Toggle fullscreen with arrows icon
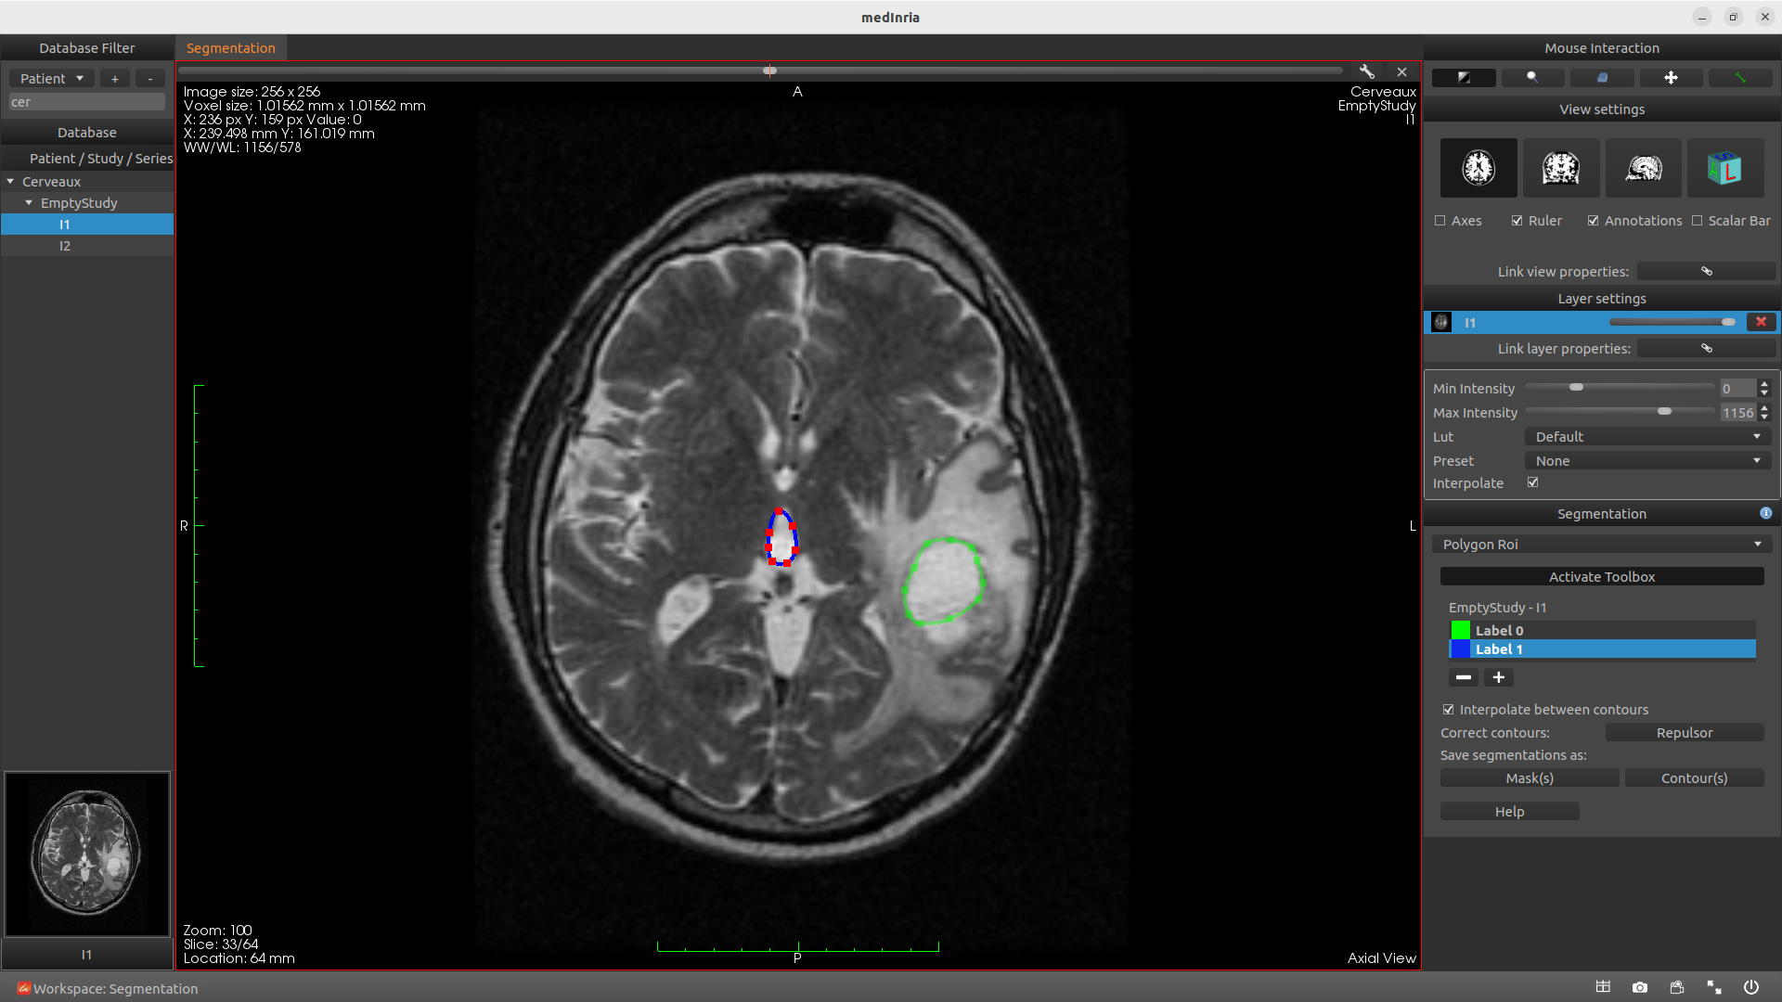 (x=1714, y=987)
